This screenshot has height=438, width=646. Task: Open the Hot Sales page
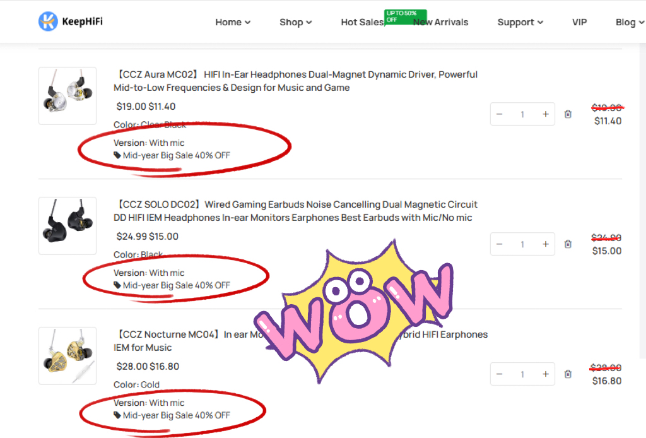click(x=363, y=22)
